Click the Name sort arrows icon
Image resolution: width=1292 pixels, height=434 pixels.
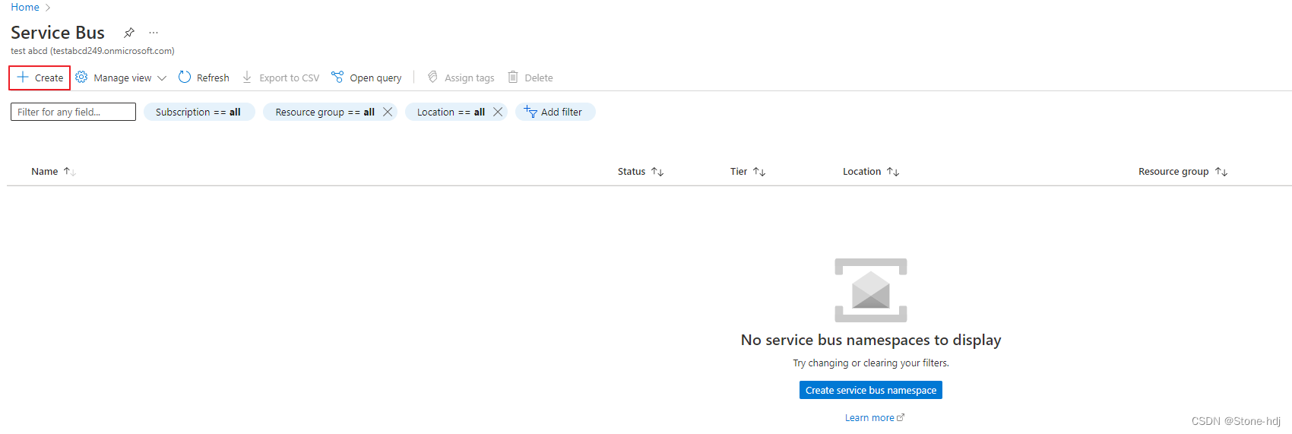[x=69, y=172]
